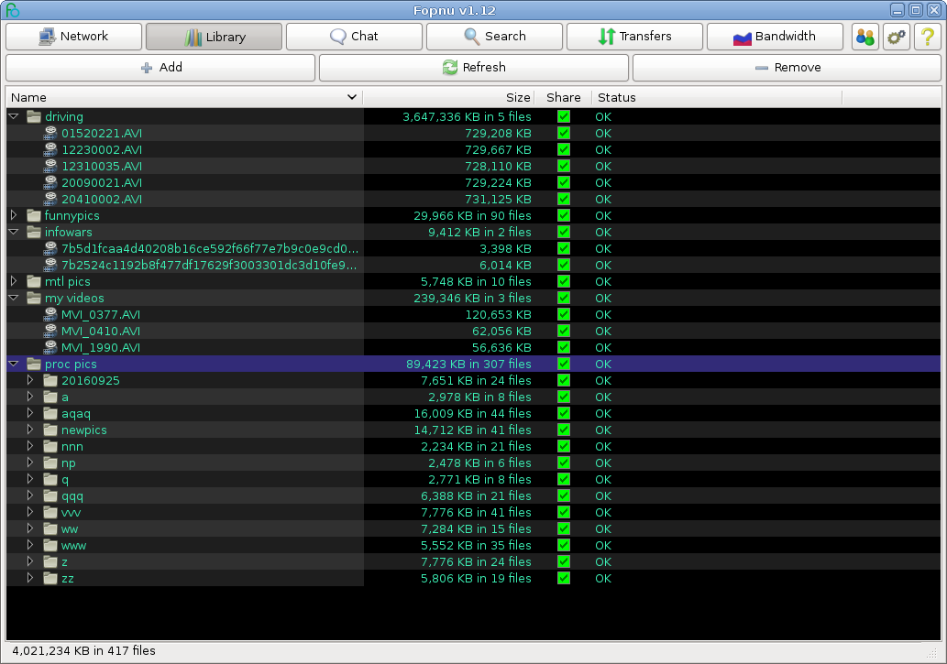Expand the funnypics folder
Viewport: 947px width, 664px height.
(14, 216)
